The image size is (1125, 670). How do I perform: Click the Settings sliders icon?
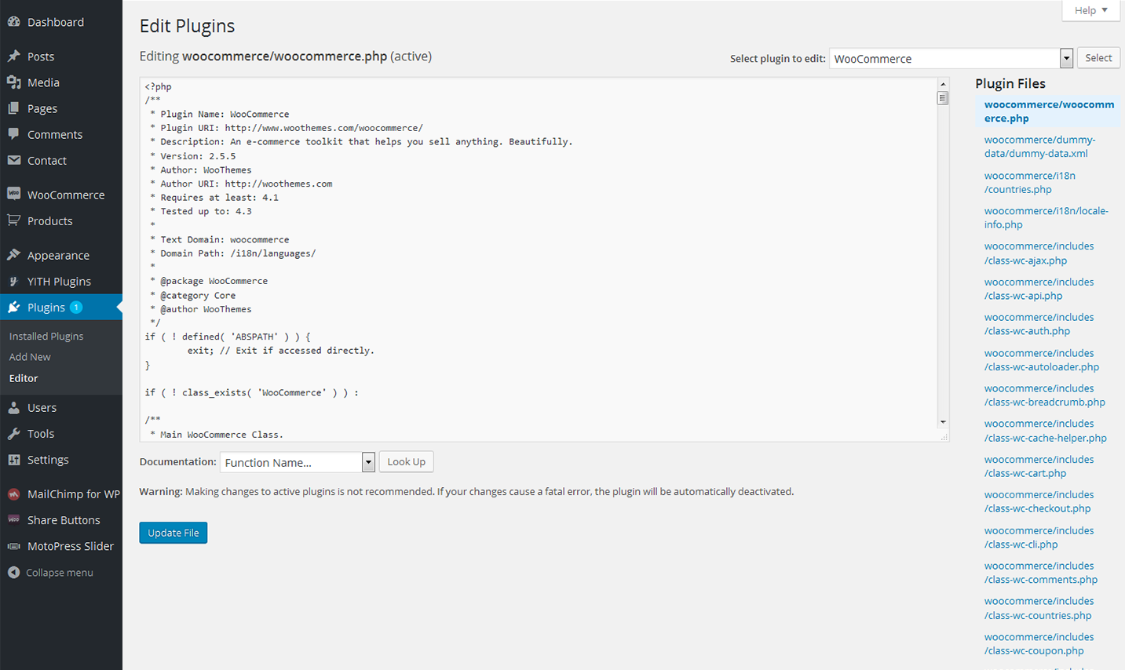[x=13, y=460]
